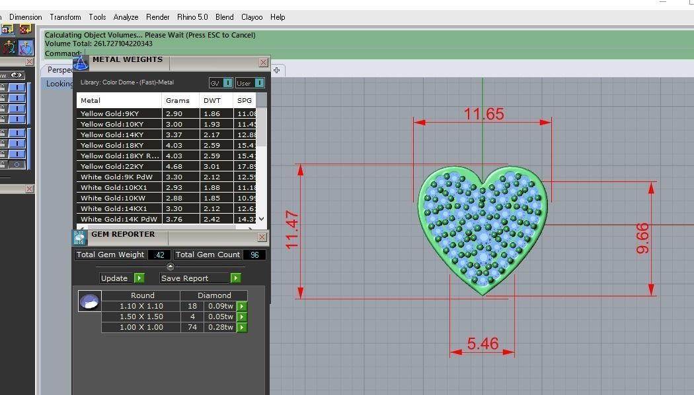Close the Gem Reporter panel
The height and width of the screenshot is (395, 694).
pyautogui.click(x=262, y=237)
